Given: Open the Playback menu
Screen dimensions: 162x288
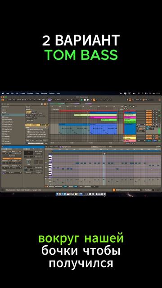Looking at the screenshot, I should (30, 93).
